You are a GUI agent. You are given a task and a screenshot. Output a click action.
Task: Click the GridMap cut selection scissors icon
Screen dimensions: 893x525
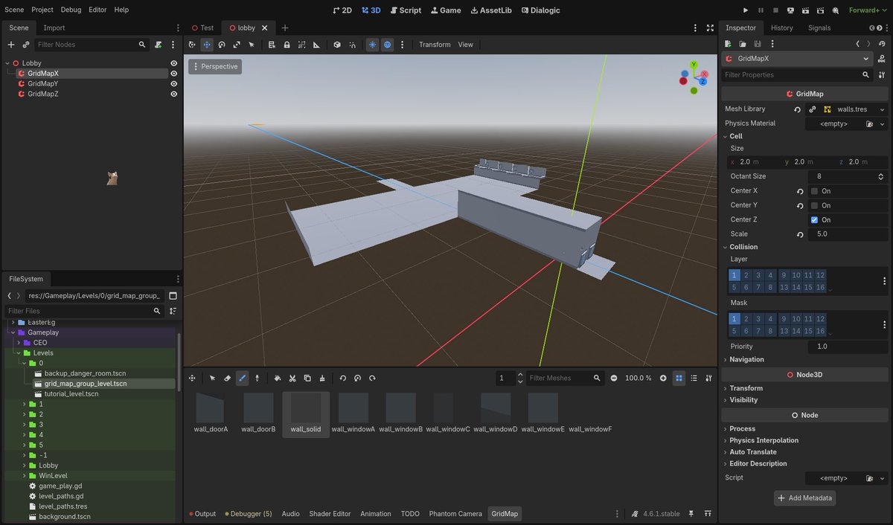292,379
